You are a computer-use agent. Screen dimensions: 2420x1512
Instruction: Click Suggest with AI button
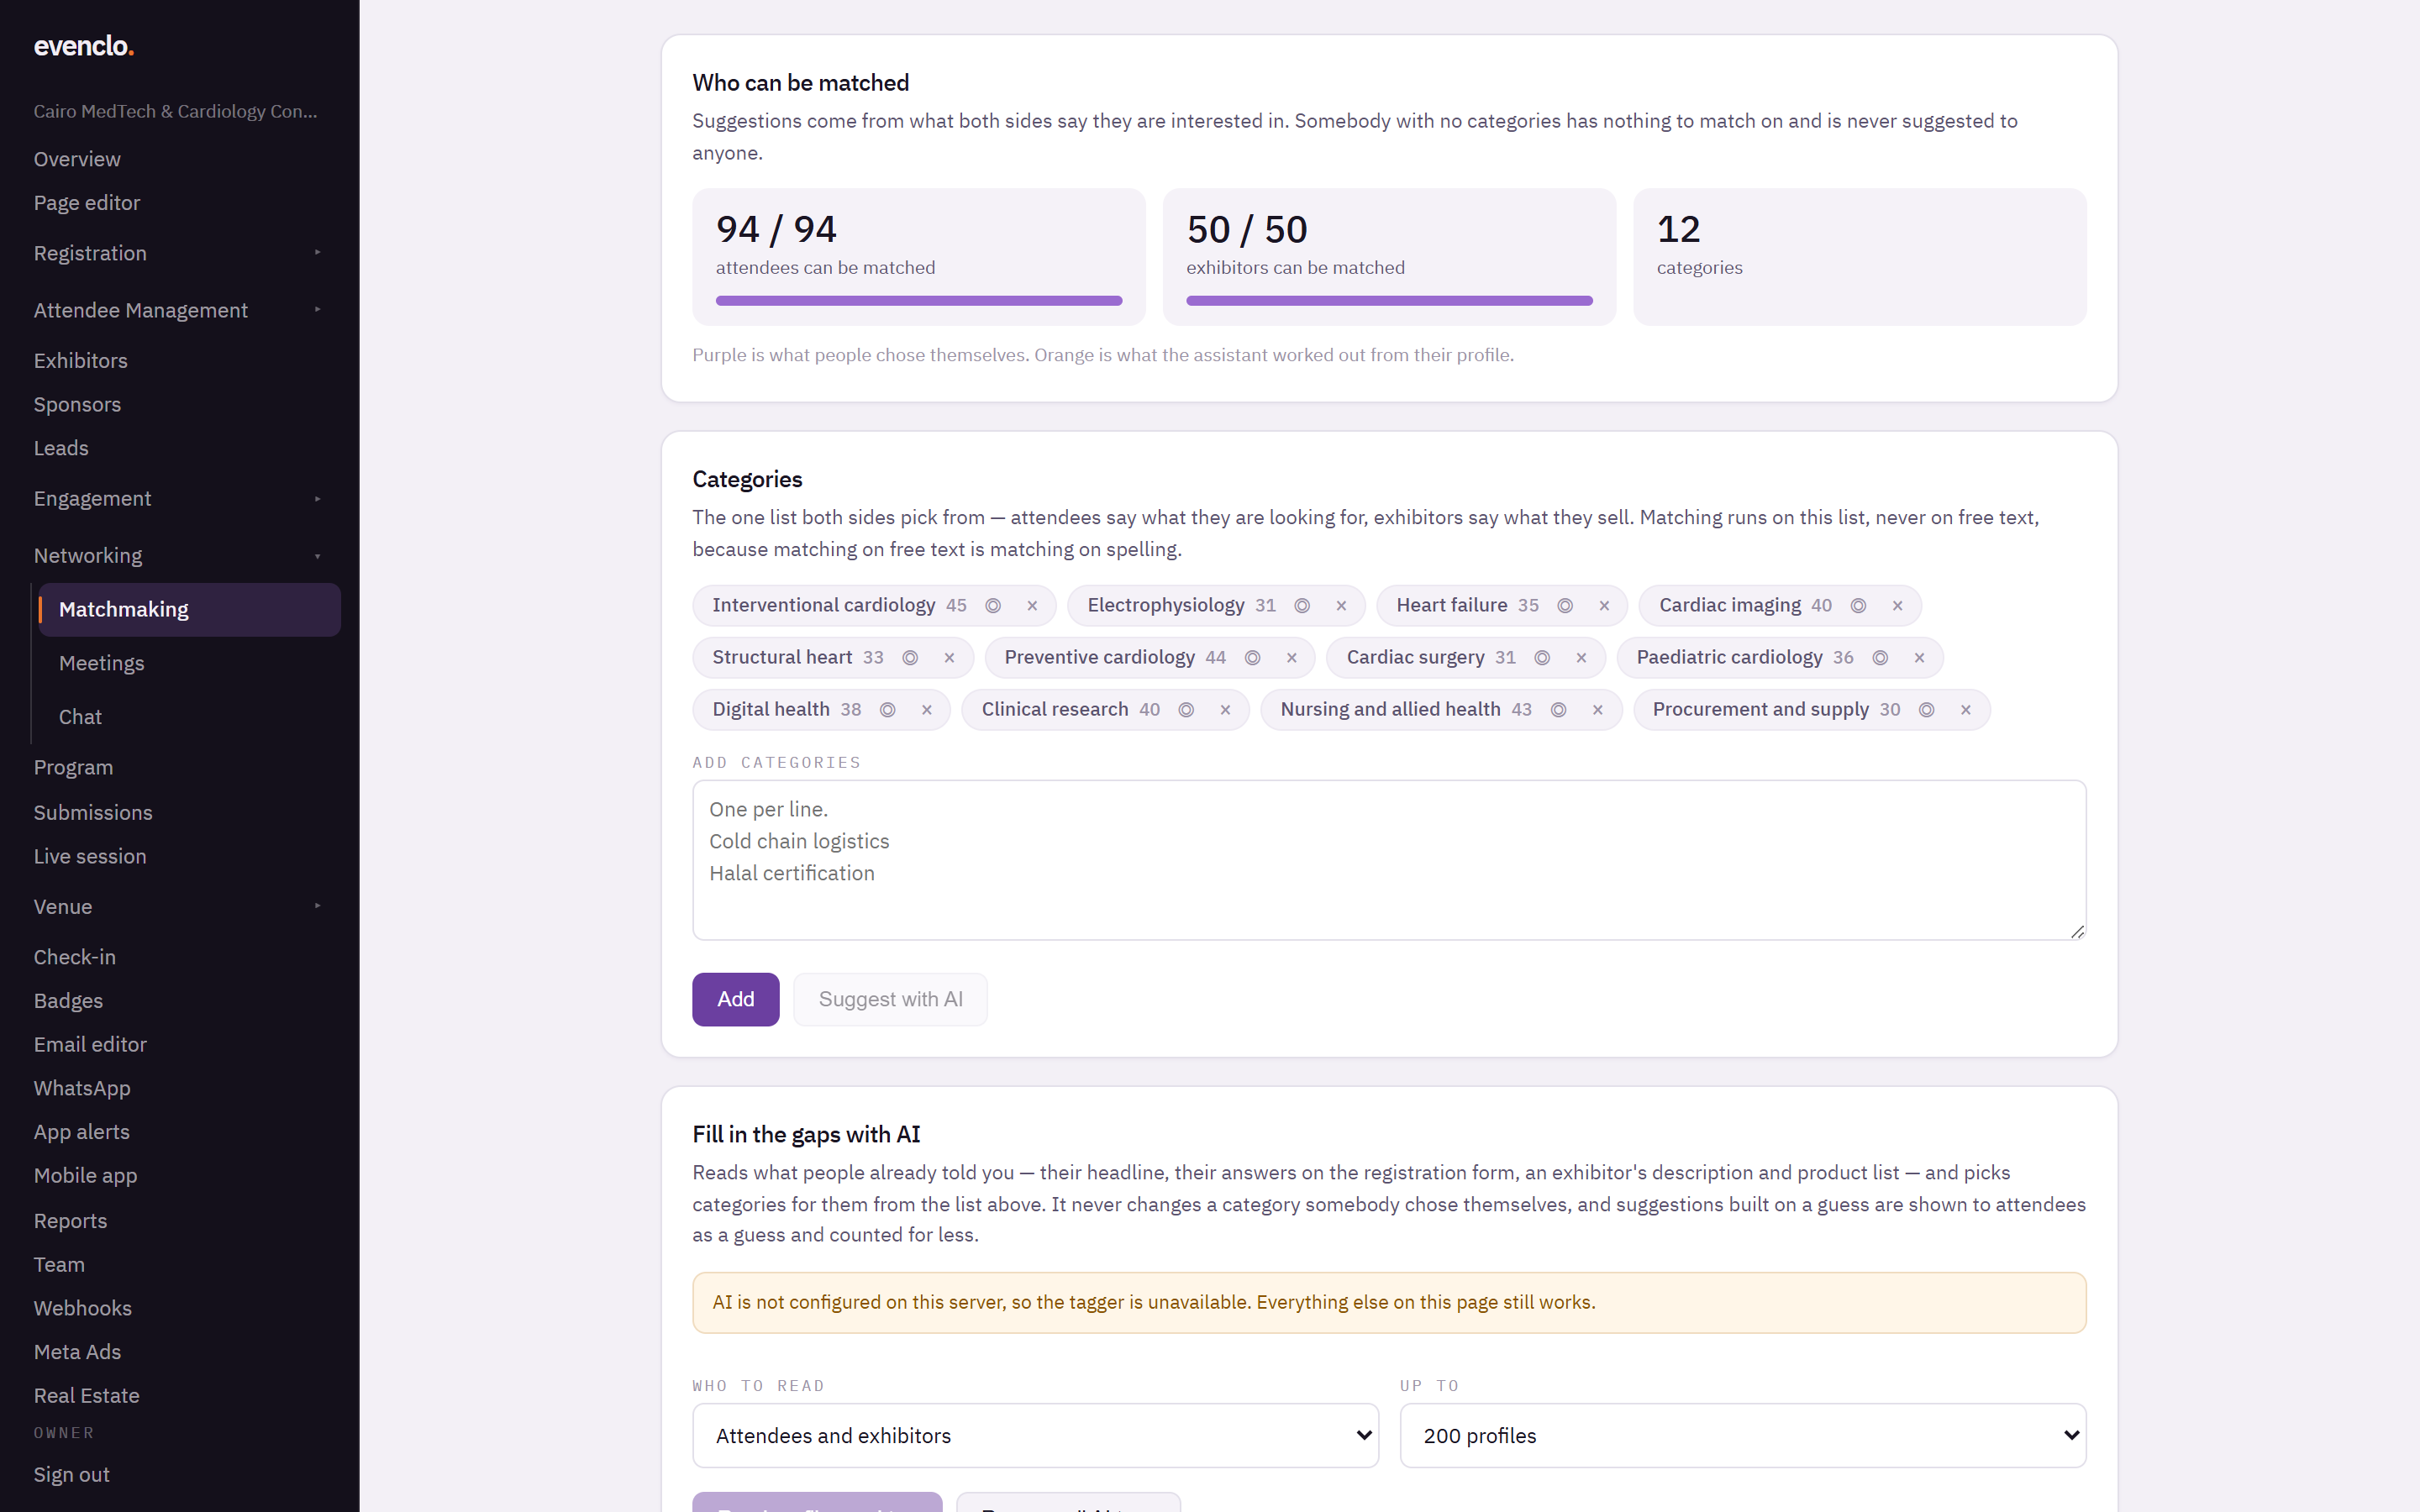[890, 999]
